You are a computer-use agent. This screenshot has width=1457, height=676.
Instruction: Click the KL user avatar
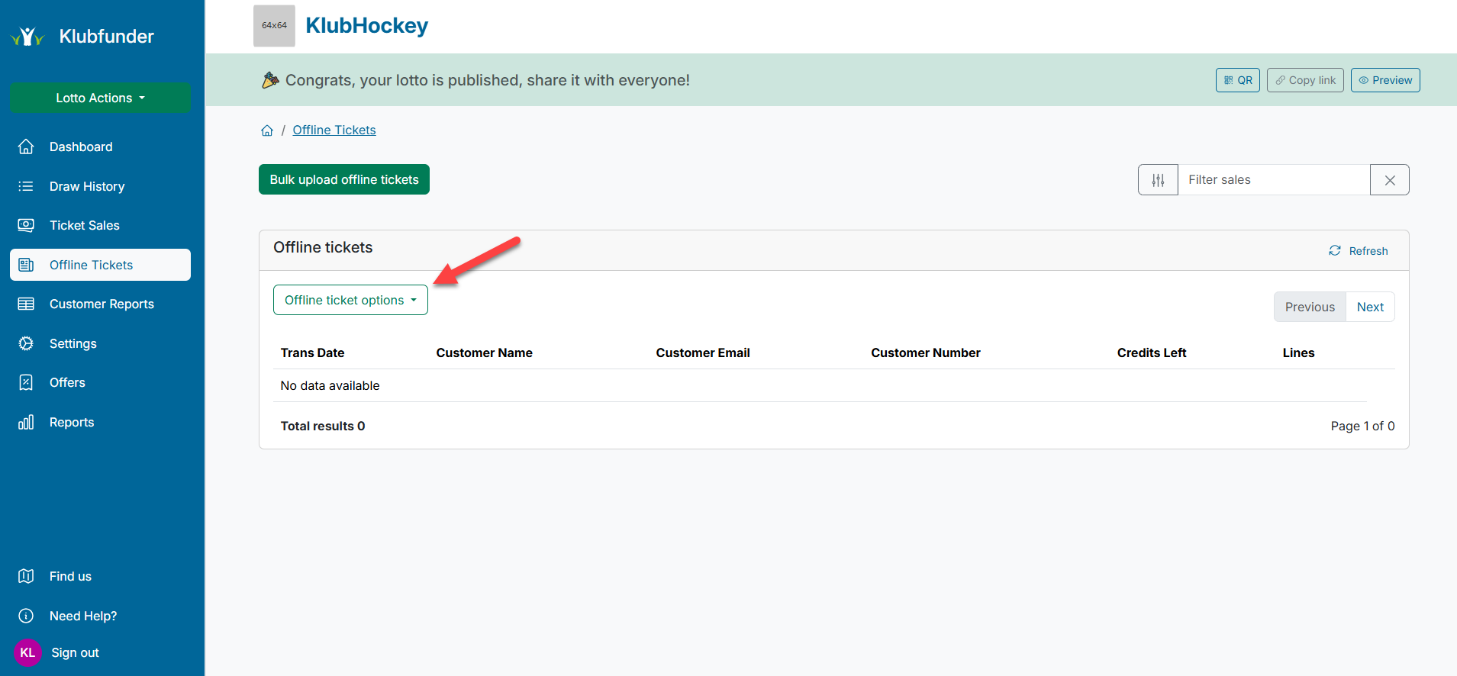click(27, 652)
